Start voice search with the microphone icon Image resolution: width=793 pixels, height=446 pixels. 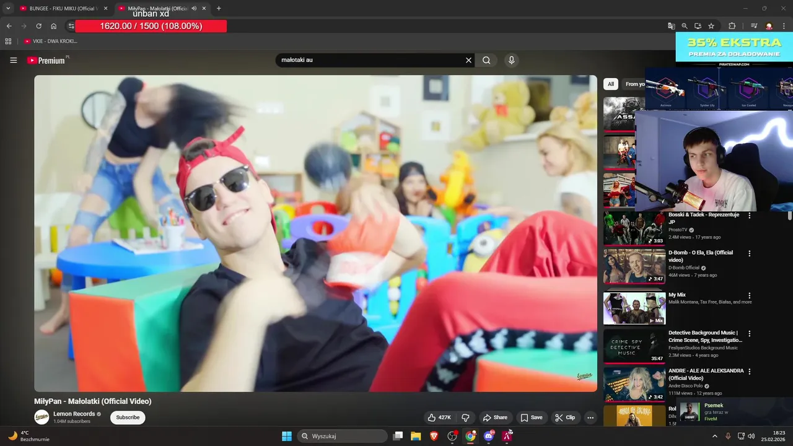[511, 60]
